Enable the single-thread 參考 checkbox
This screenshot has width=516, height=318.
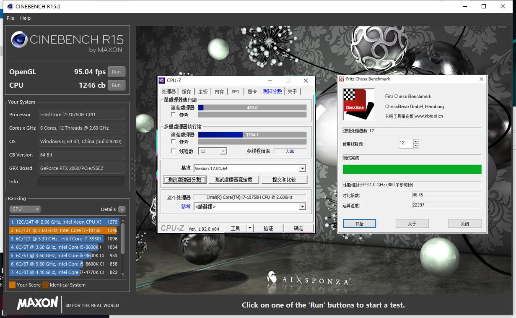pyautogui.click(x=173, y=115)
